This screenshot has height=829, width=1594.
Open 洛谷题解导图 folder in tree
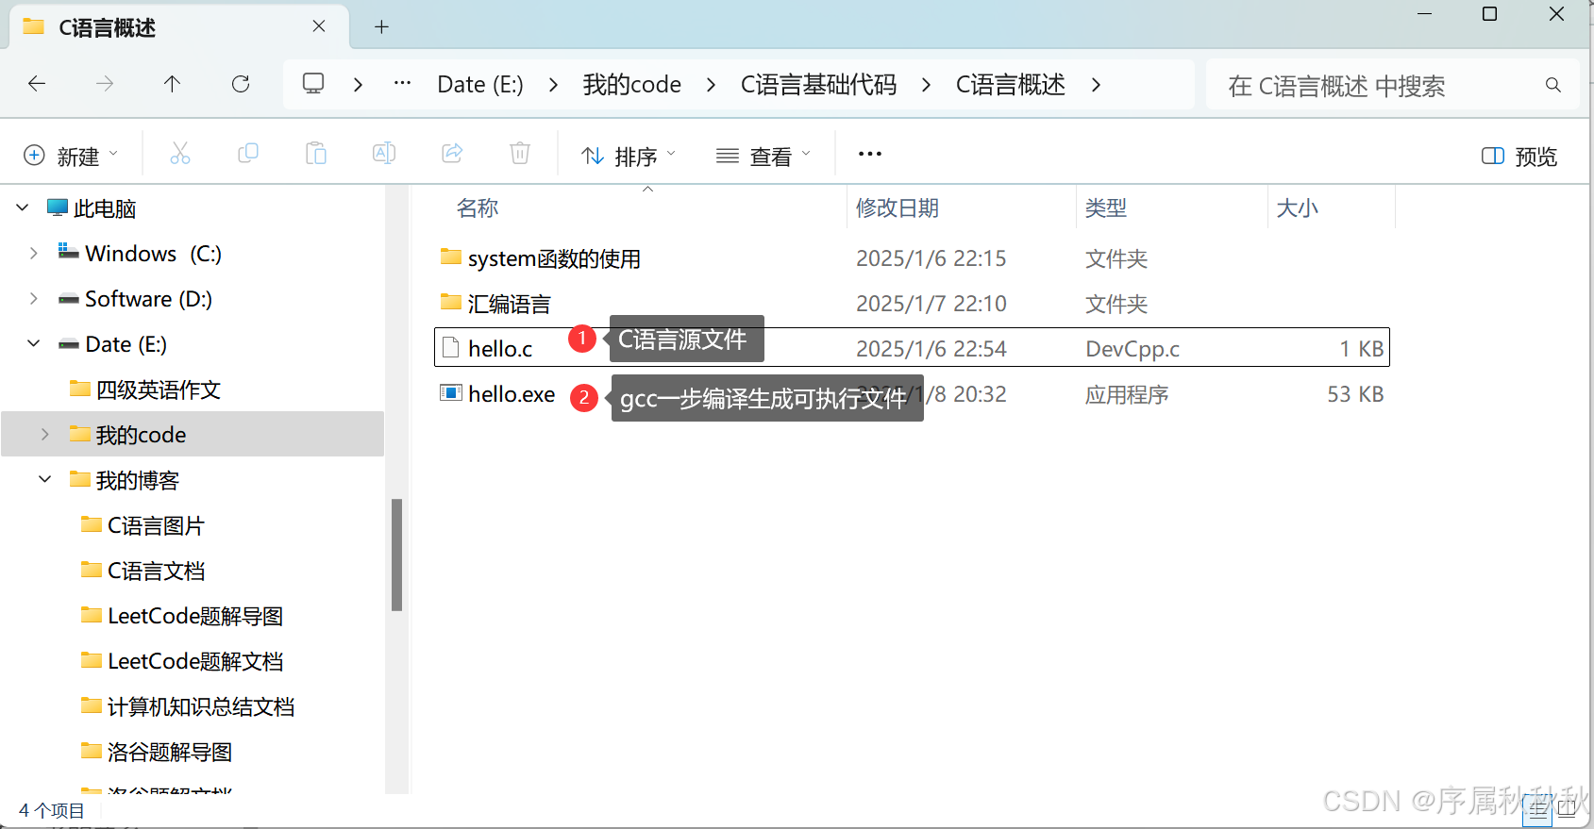point(170,752)
